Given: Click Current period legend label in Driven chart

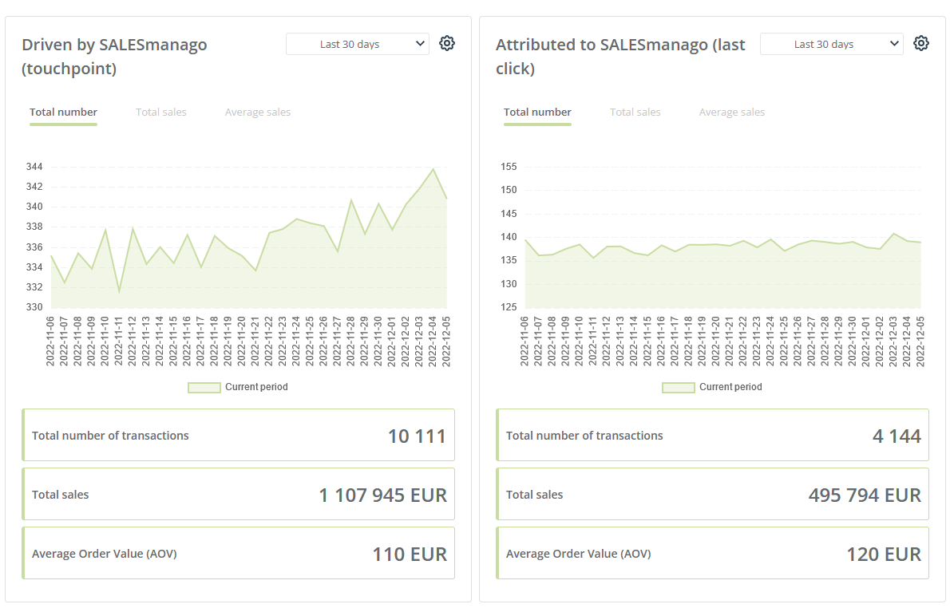Looking at the screenshot, I should point(256,387).
